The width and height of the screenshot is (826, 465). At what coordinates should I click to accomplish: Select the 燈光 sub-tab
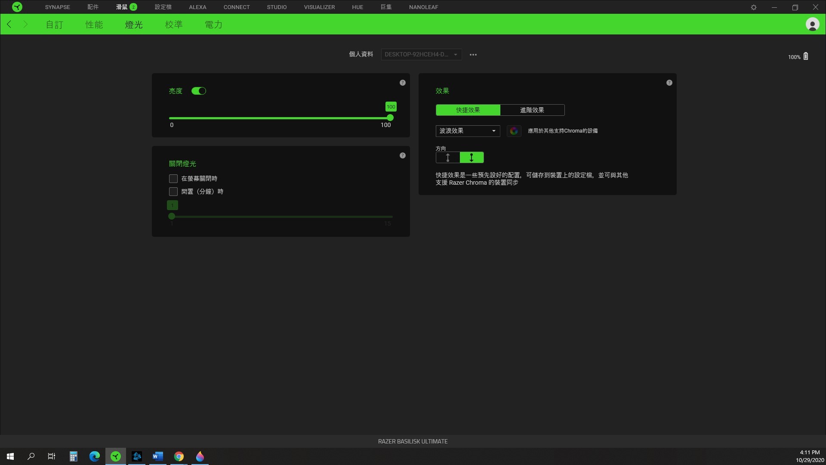click(x=134, y=25)
